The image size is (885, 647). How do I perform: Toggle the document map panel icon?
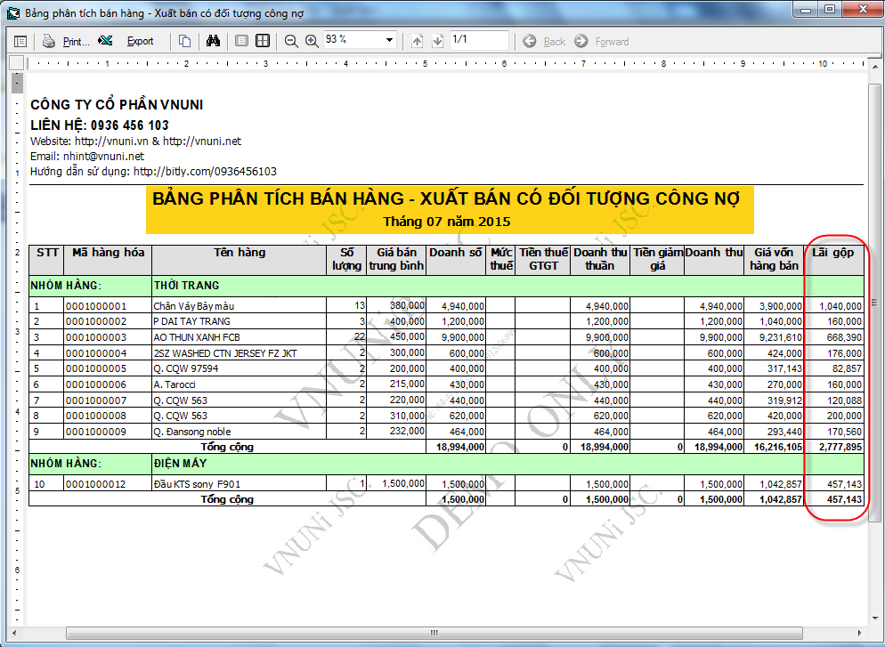20,41
